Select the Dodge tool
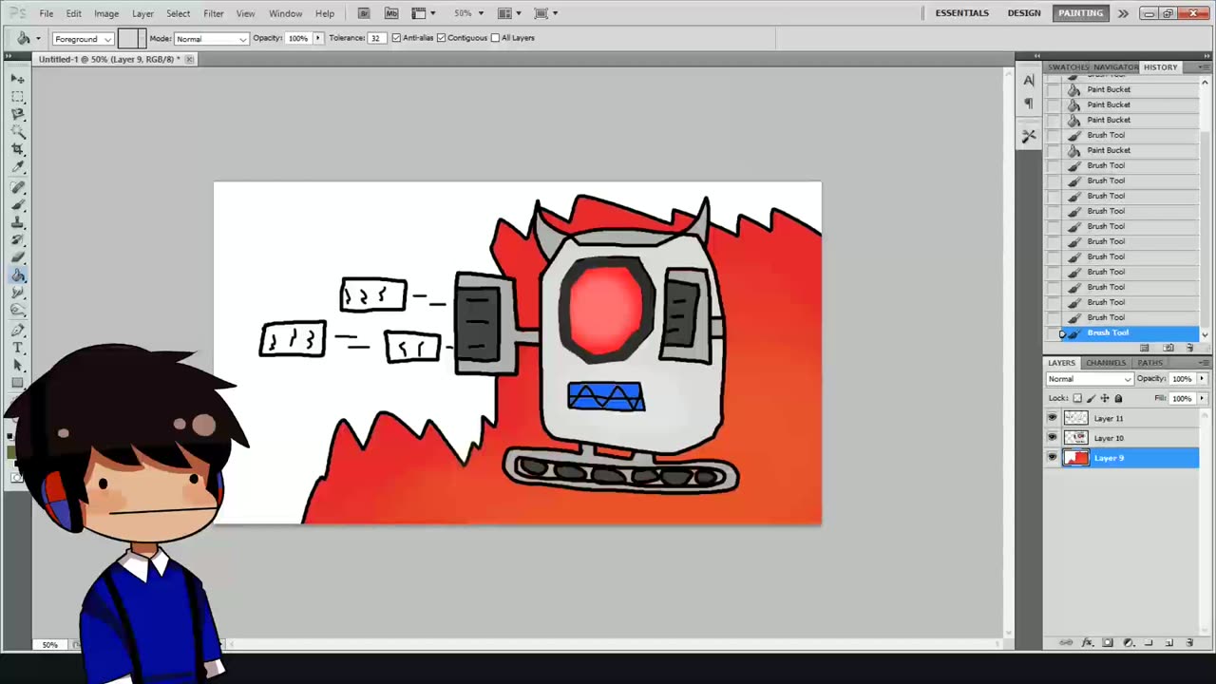Screen dimensions: 1216x684 [18, 311]
